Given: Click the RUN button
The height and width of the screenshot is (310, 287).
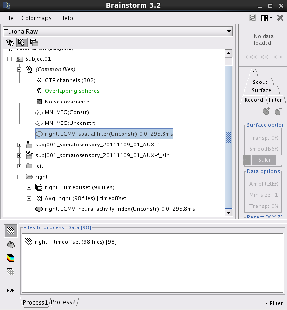Looking at the screenshot, I should (x=11, y=290).
